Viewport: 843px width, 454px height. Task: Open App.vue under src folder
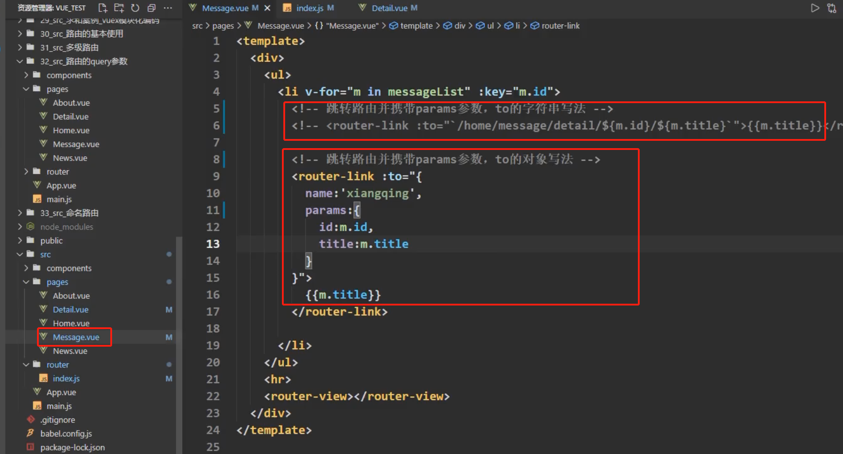click(61, 392)
